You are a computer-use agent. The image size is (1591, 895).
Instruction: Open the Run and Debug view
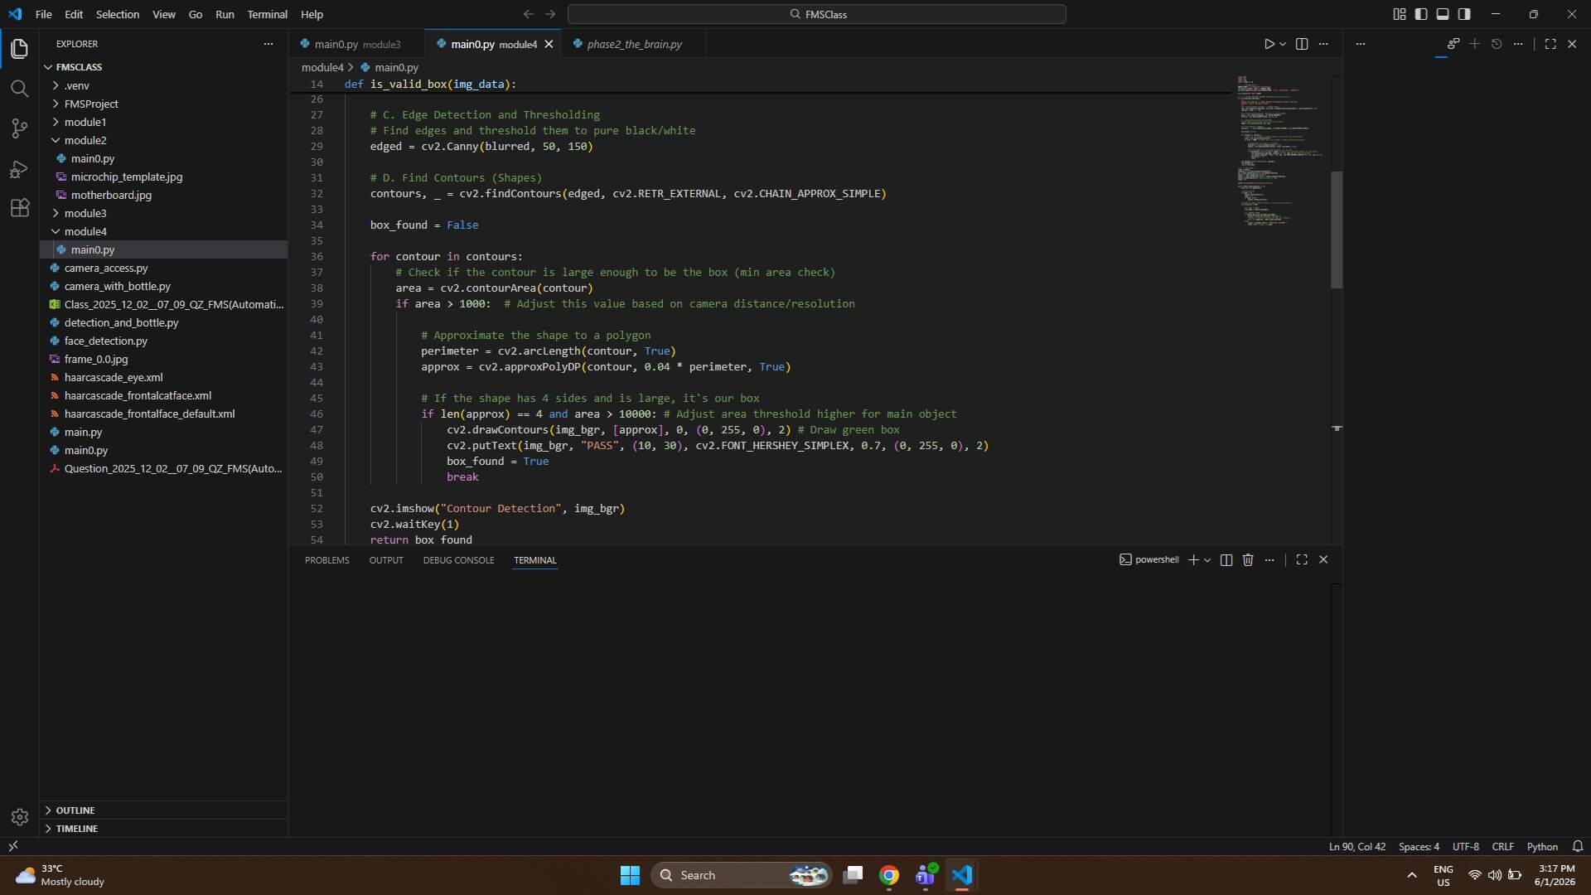[20, 169]
